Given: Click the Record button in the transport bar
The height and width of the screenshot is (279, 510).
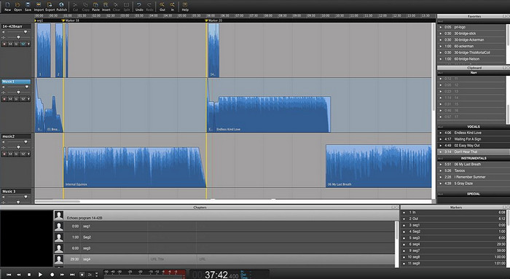Looking at the screenshot, I should [52, 275].
